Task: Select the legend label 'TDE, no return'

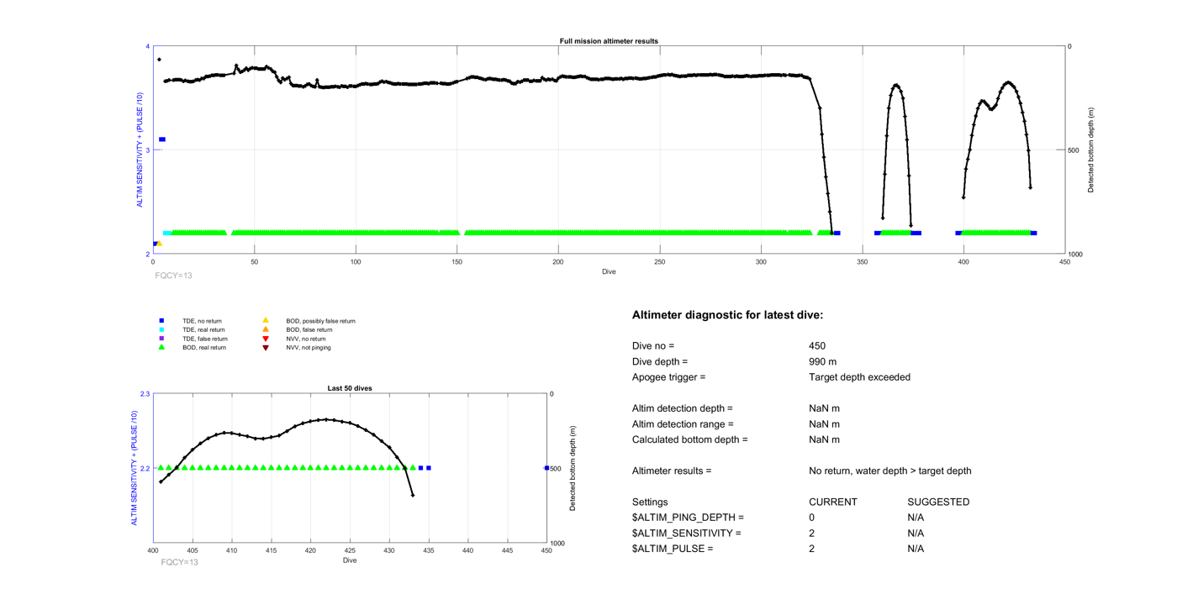Action: [x=202, y=321]
